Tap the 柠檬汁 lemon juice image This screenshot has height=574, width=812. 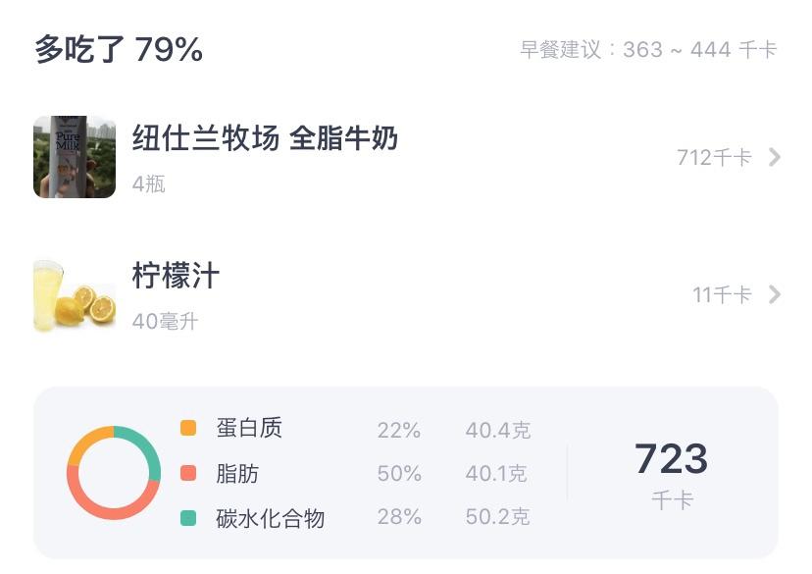point(74,294)
